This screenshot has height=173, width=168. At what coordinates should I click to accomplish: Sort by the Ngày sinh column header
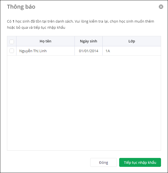[88, 41]
